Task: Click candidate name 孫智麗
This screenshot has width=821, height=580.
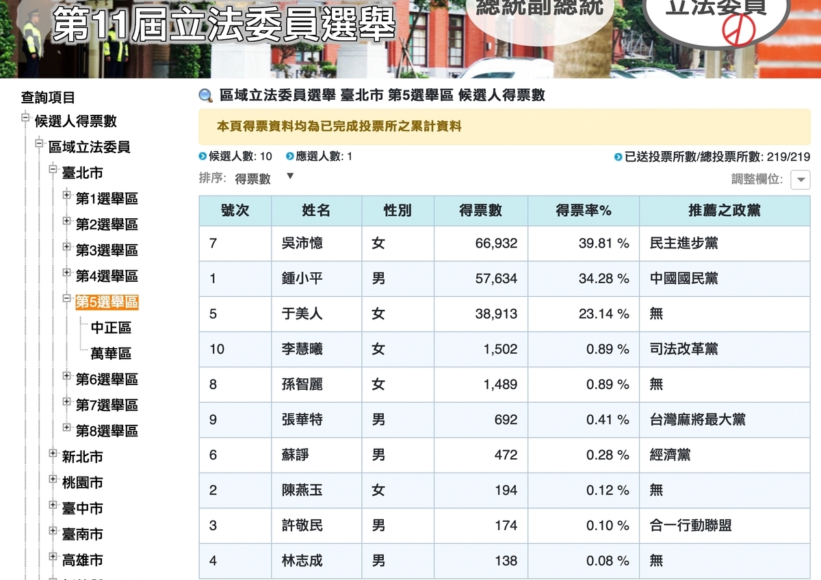Action: [x=302, y=384]
